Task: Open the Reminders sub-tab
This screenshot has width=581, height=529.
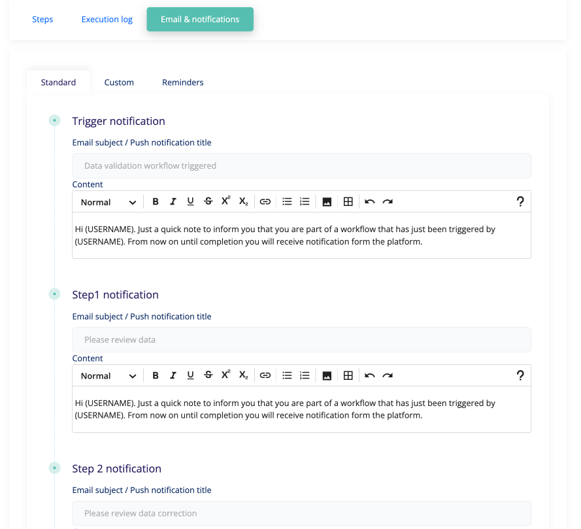Action: click(183, 82)
